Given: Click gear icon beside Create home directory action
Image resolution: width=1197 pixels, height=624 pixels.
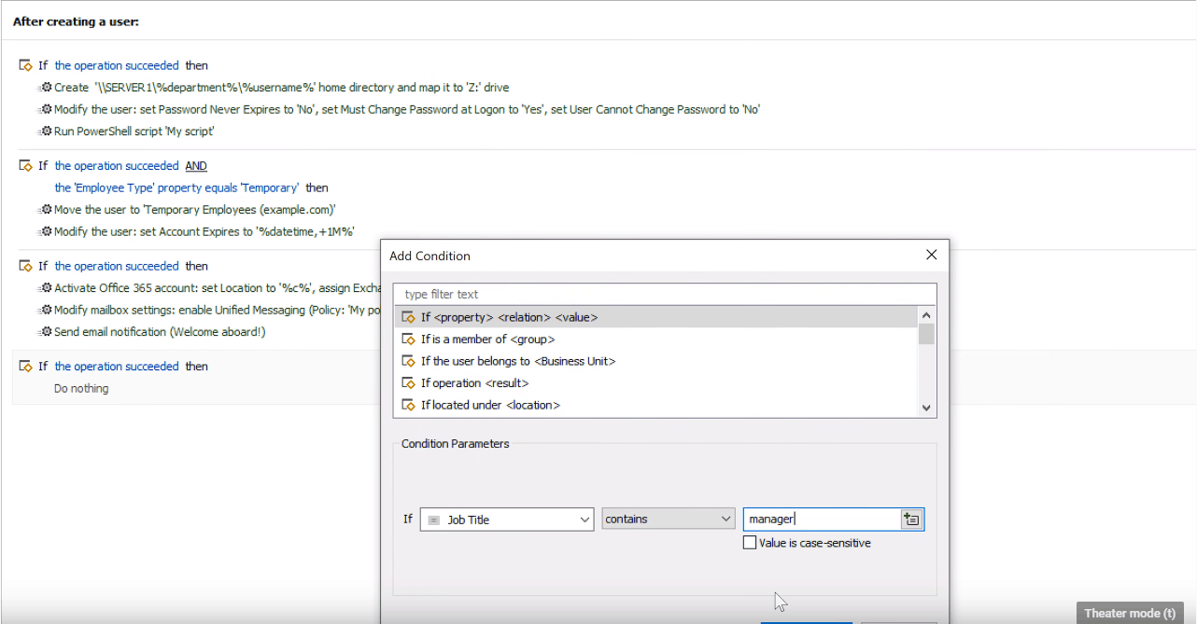Looking at the screenshot, I should [46, 88].
